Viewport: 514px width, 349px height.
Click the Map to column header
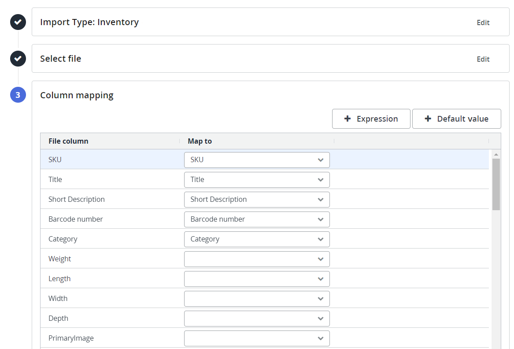pos(200,141)
